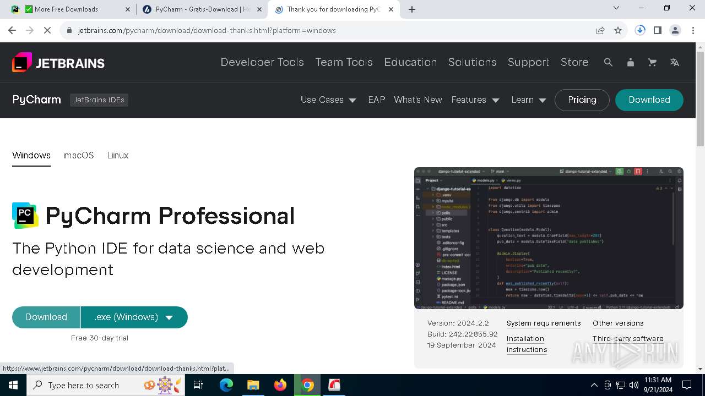This screenshot has width=705, height=396.
Task: Select the macOS platform tab
Action: point(79,156)
